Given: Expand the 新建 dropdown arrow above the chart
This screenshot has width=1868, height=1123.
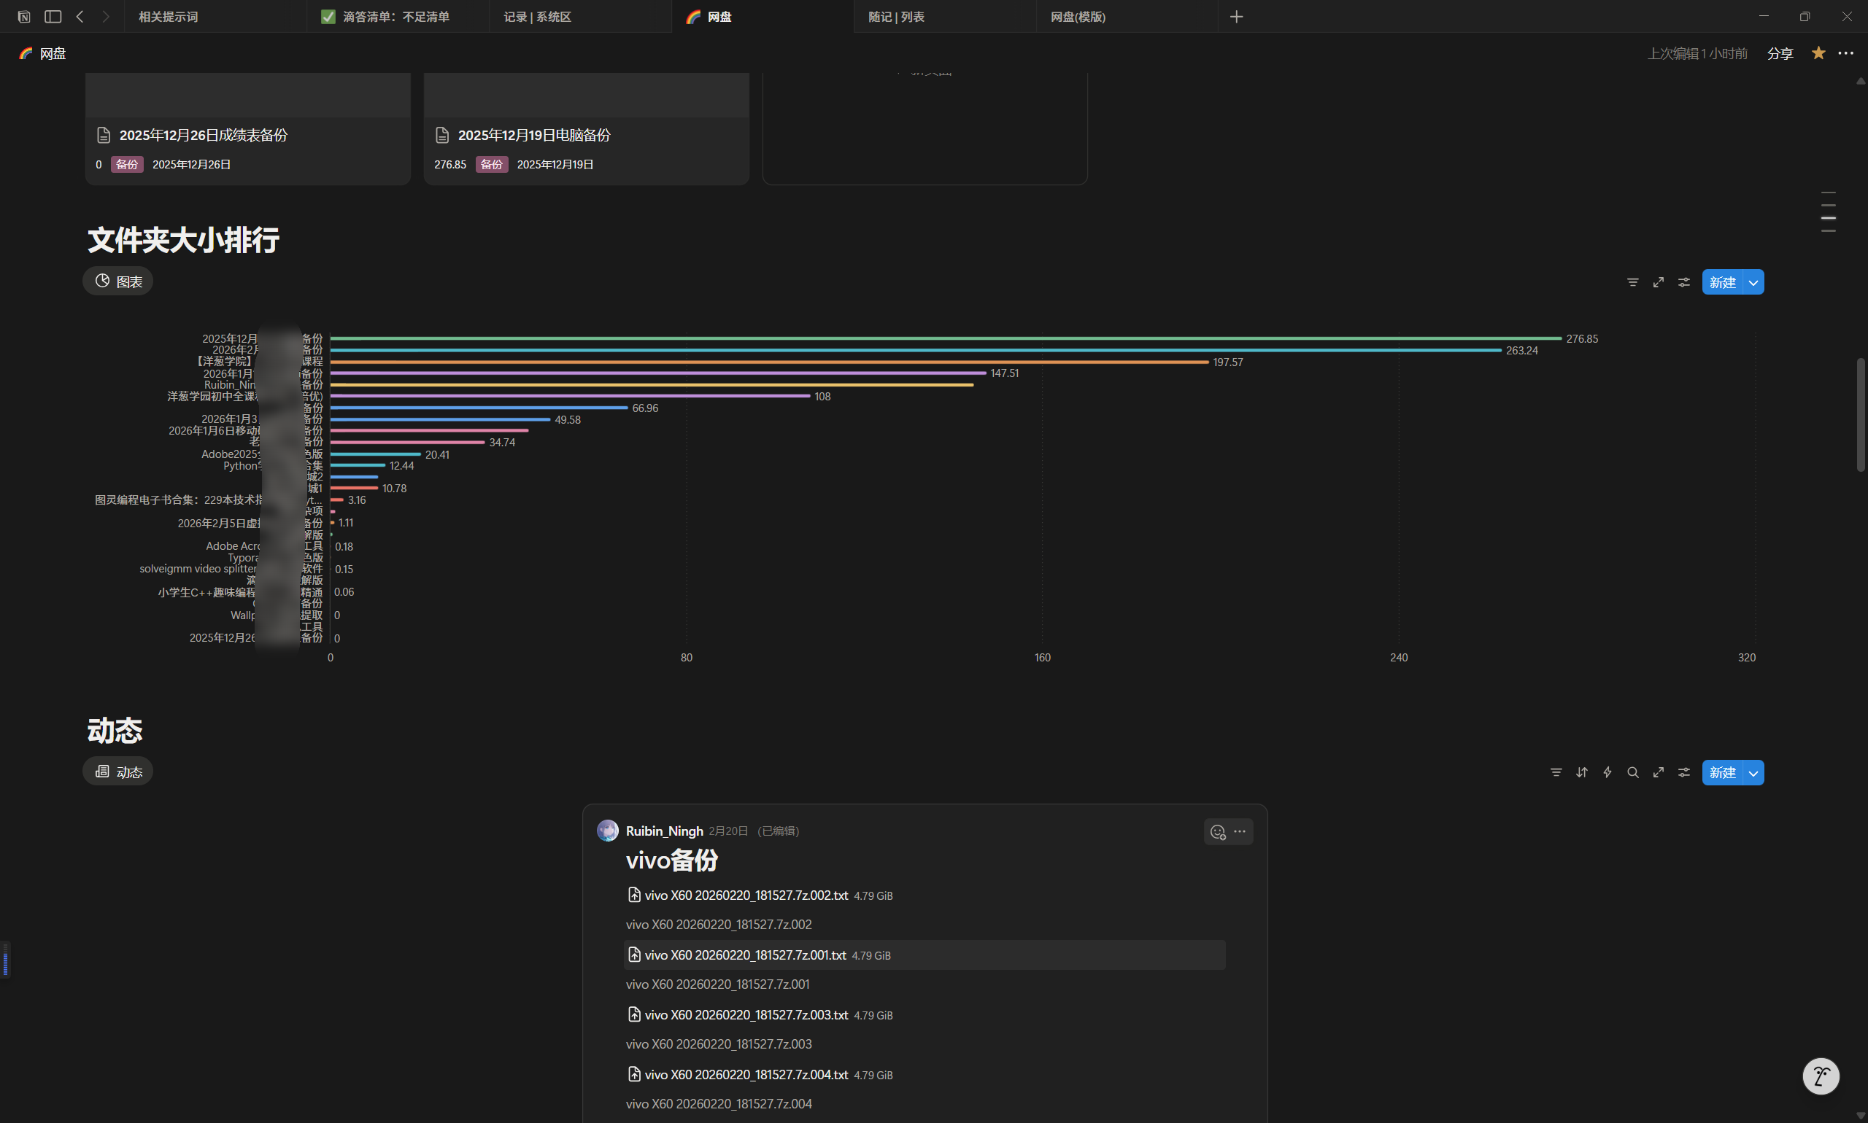Looking at the screenshot, I should [x=1753, y=282].
